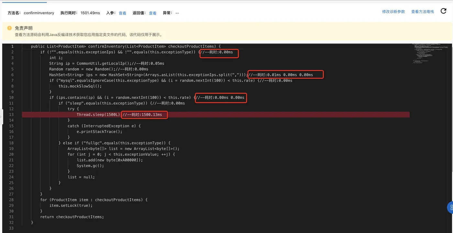Image resolution: width=453 pixels, height=233 pixels.
Task: Click the e.printStackTrace() line
Action: click(x=99, y=132)
